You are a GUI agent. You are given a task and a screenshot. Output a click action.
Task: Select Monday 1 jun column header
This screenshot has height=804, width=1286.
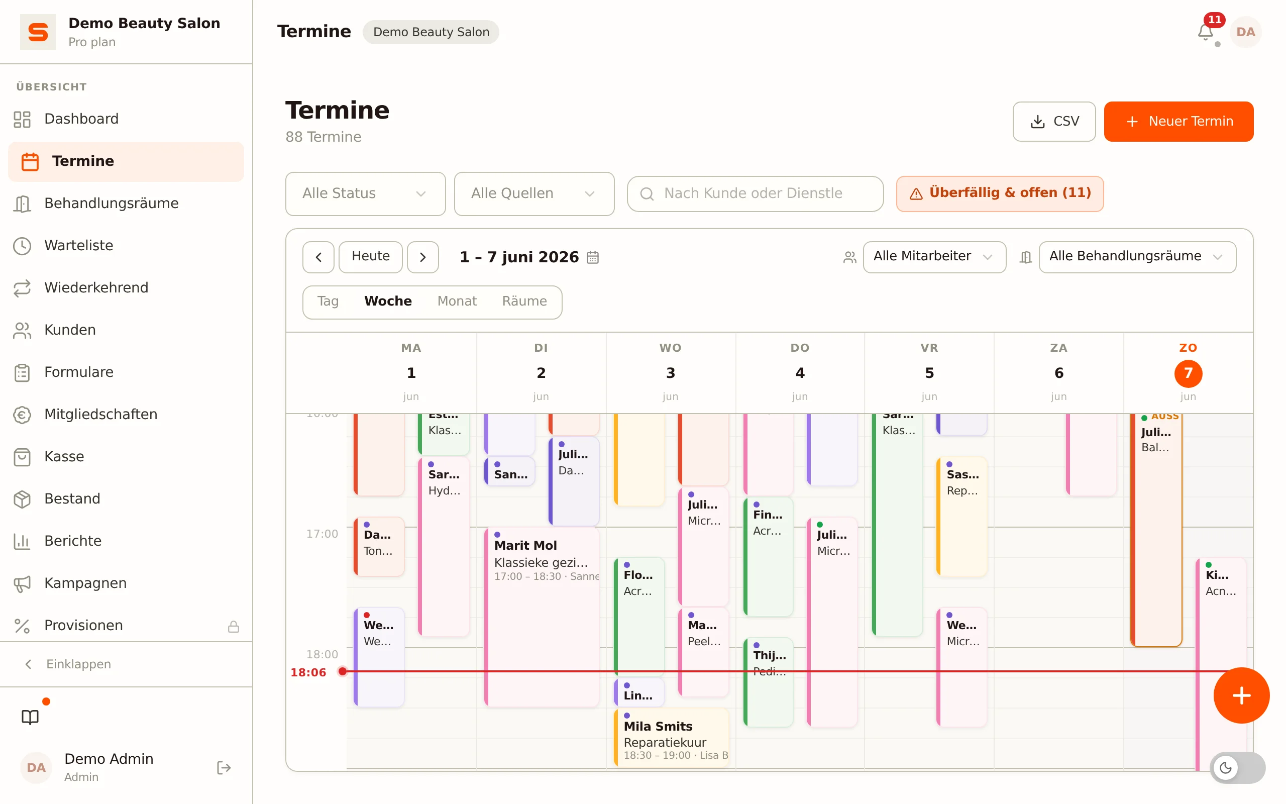click(411, 372)
